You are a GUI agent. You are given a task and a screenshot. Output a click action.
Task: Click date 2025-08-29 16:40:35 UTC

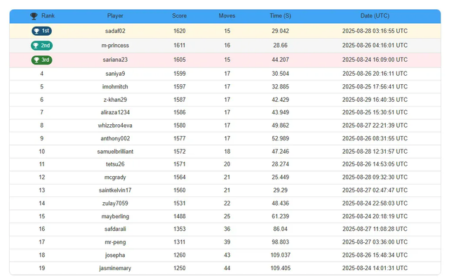(x=375, y=100)
